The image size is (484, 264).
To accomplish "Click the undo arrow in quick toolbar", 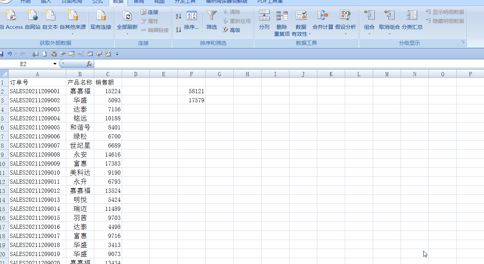I will tap(10, 54).
